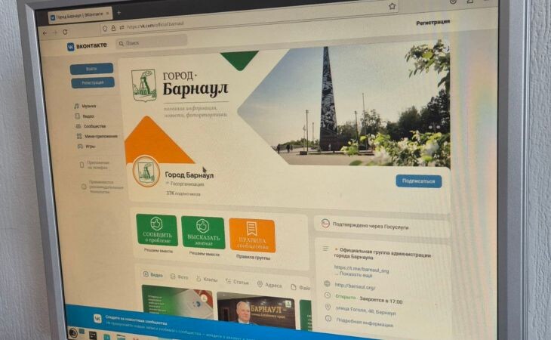
Task: Click the ВКонтакте logo
Action: 87,46
